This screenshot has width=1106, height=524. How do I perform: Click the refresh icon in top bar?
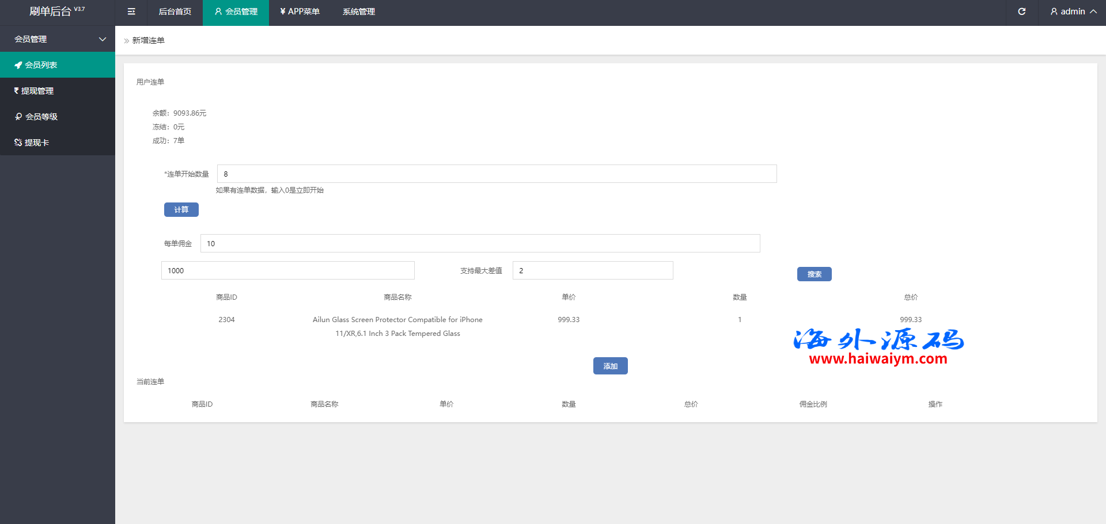pyautogui.click(x=1022, y=12)
